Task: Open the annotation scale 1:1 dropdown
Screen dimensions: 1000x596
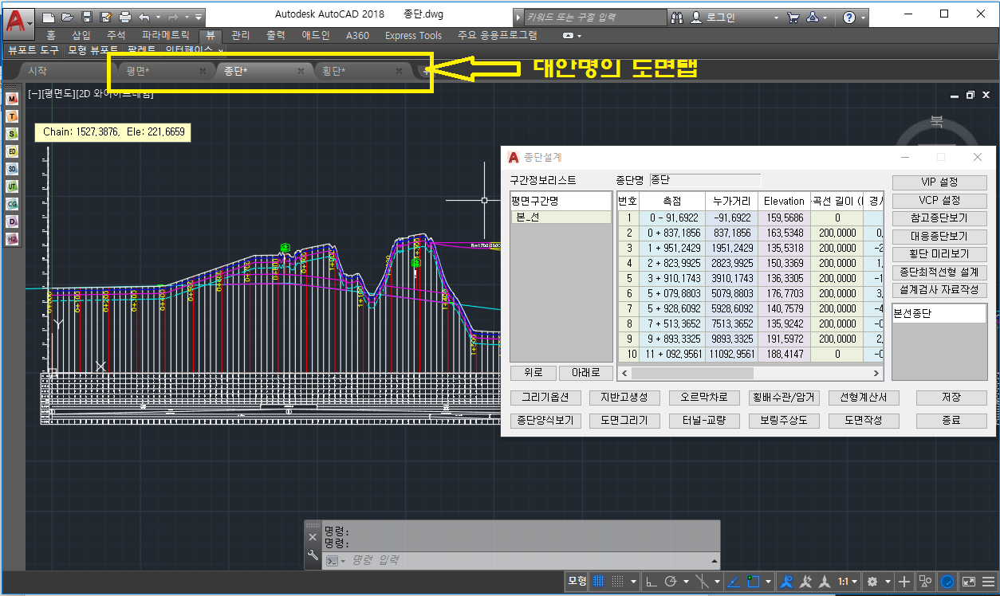Action: (x=846, y=582)
